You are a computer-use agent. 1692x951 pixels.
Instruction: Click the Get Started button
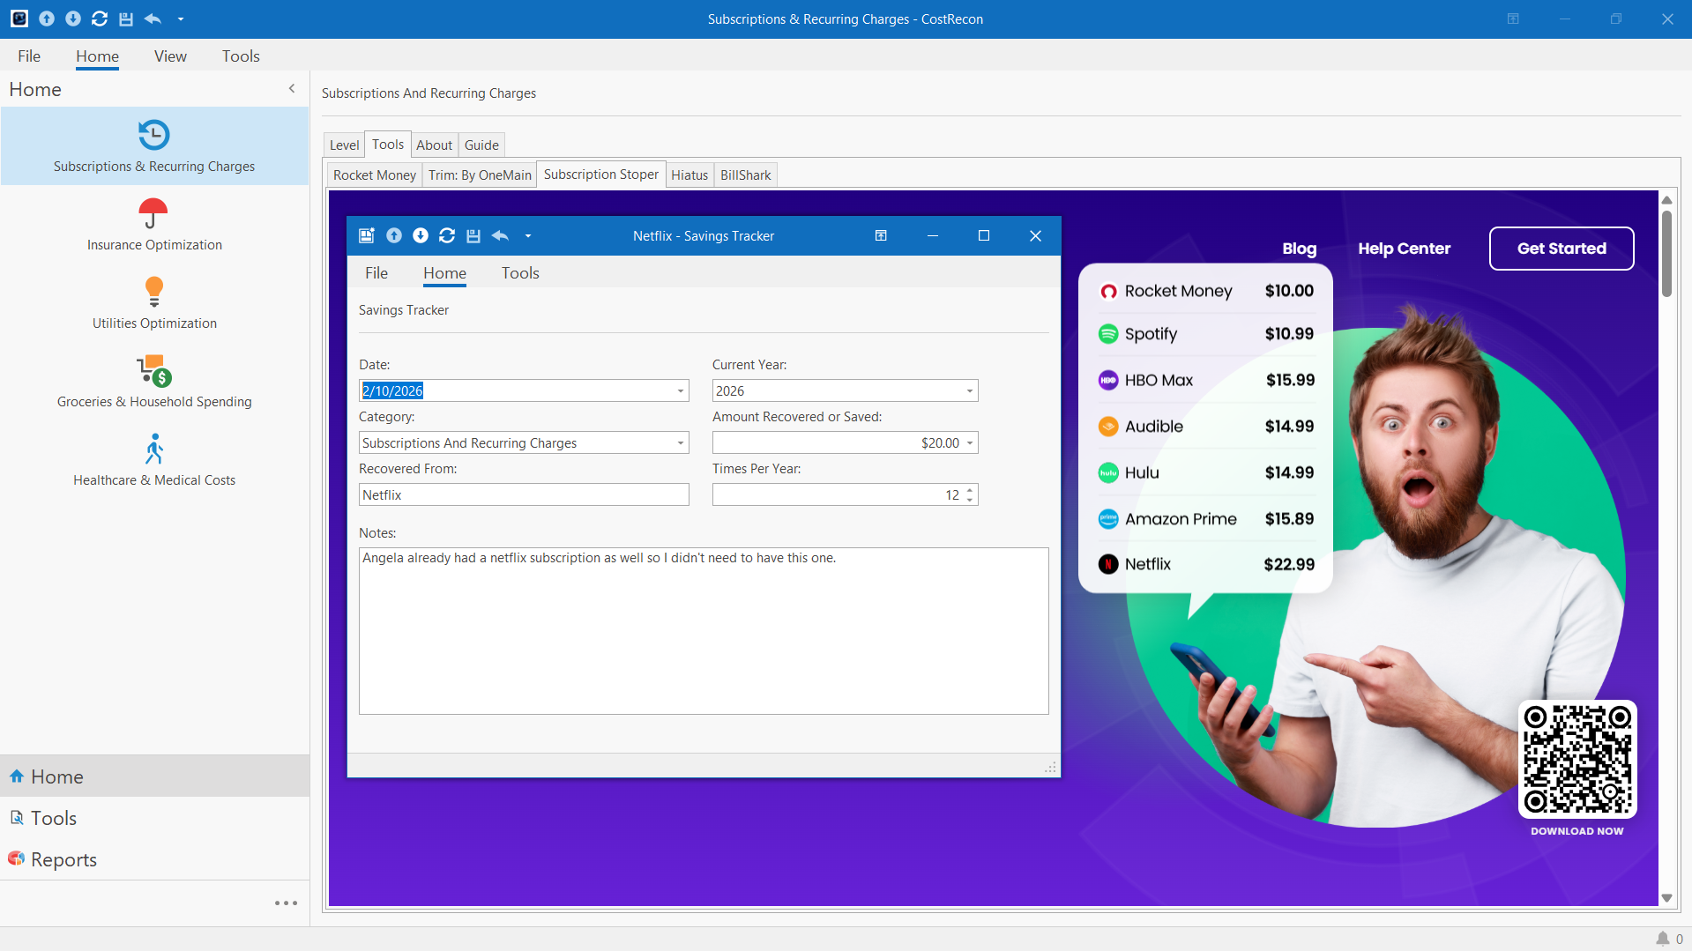coord(1561,249)
